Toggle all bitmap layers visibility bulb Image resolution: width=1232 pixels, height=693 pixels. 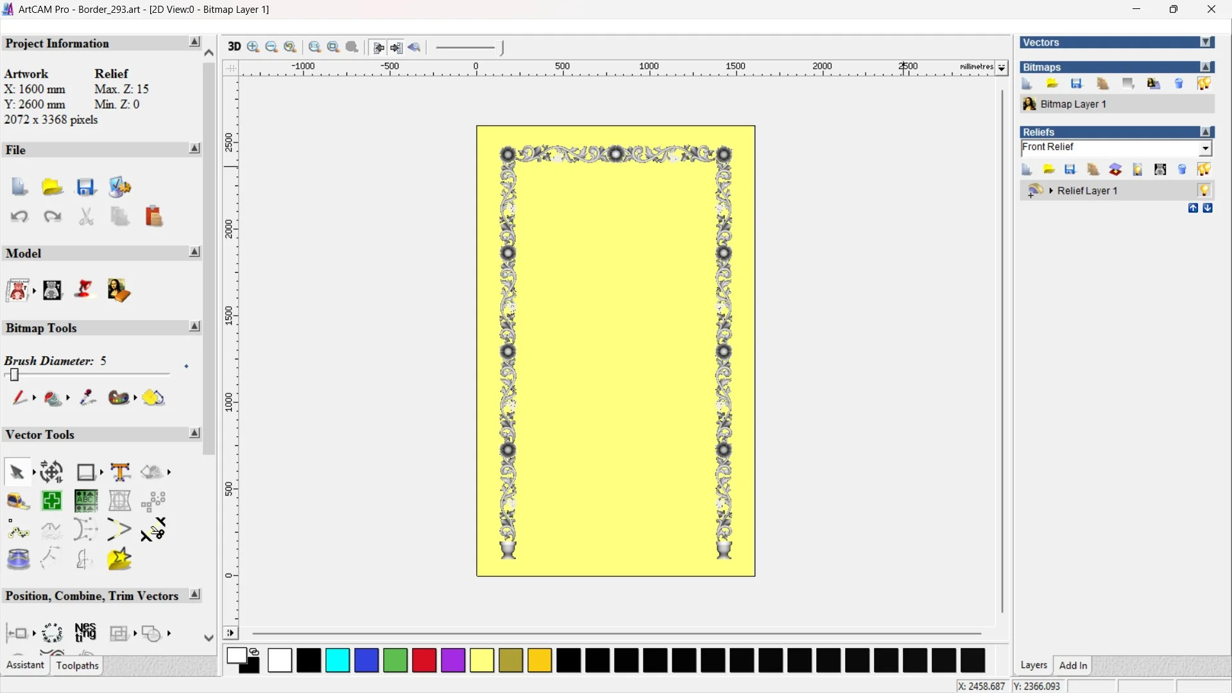pos(1204,84)
